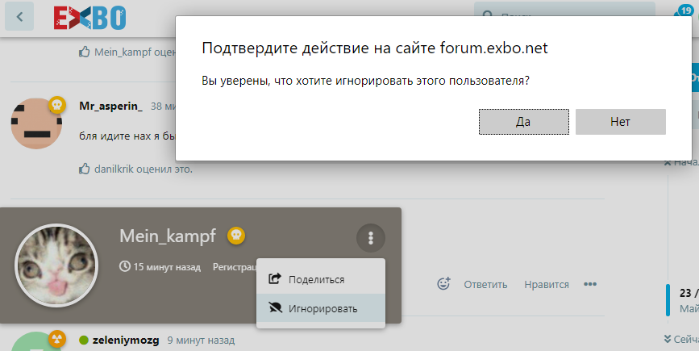The width and height of the screenshot is (699, 351).
Task: Click 15 минут назад last seen text
Action: pyautogui.click(x=167, y=267)
